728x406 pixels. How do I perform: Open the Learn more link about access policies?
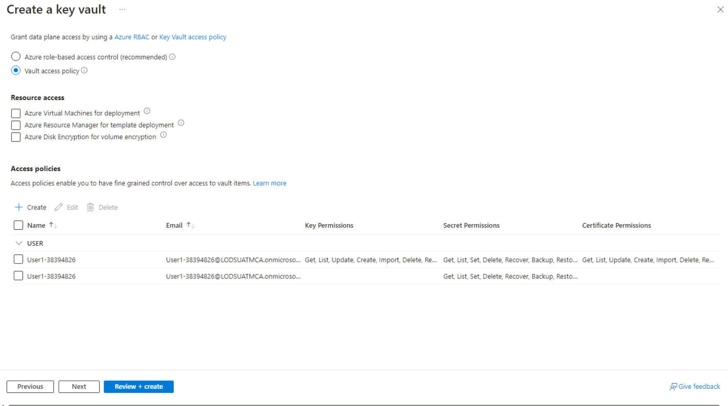(270, 183)
